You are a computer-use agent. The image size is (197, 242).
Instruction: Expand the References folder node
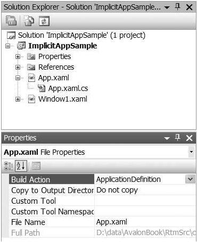tap(18, 68)
